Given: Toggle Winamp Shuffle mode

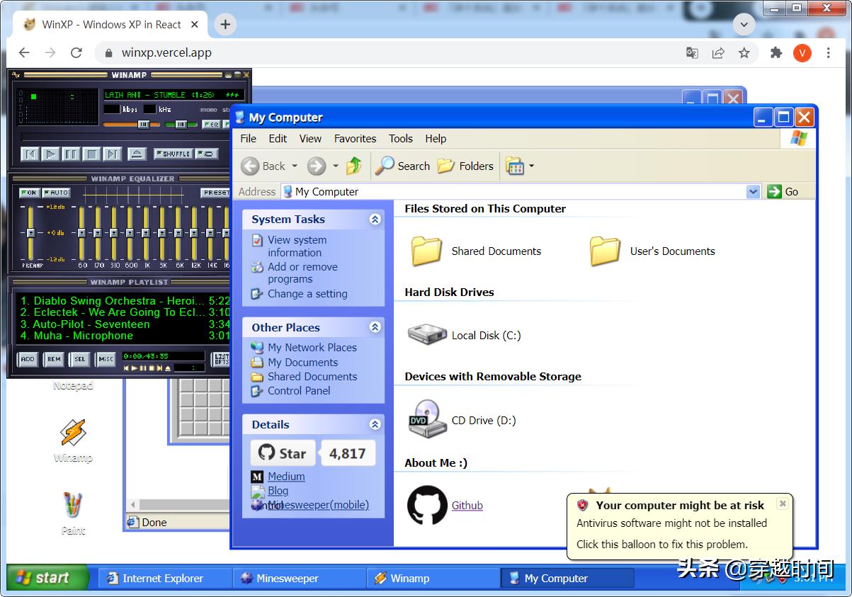Looking at the screenshot, I should click(x=172, y=154).
